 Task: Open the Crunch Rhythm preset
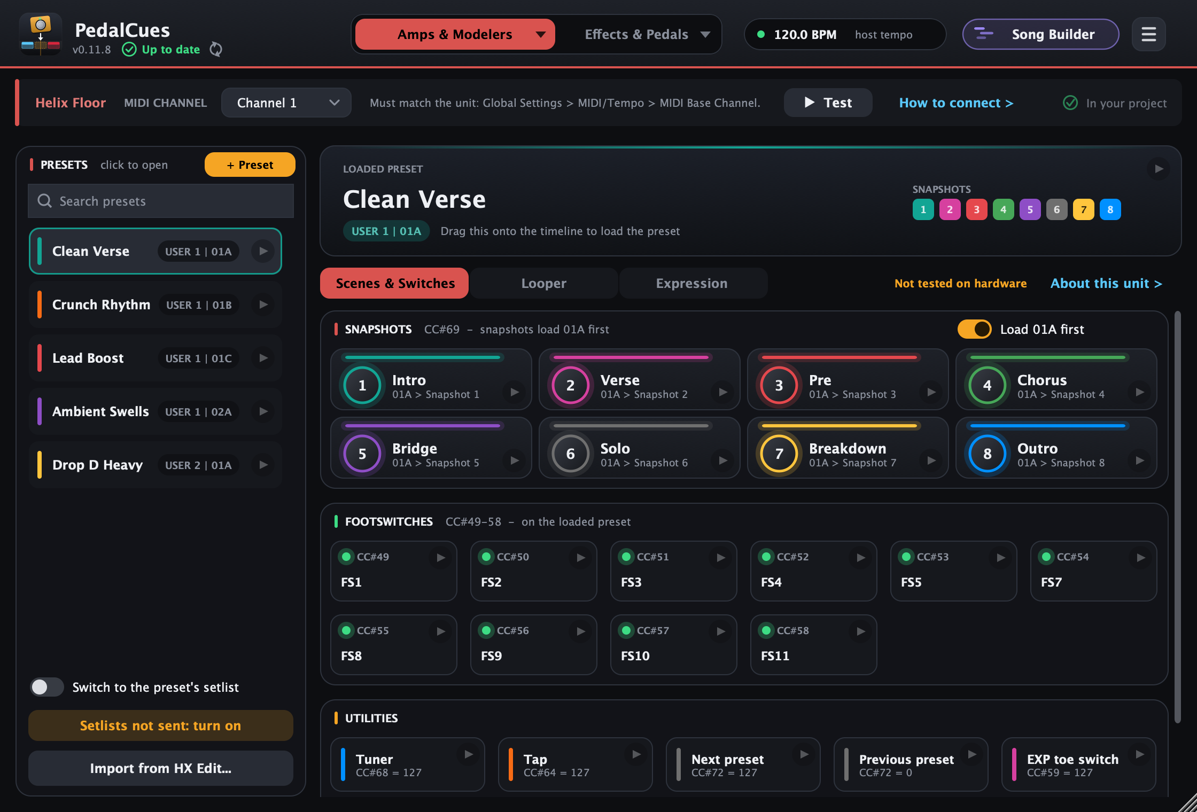point(155,304)
